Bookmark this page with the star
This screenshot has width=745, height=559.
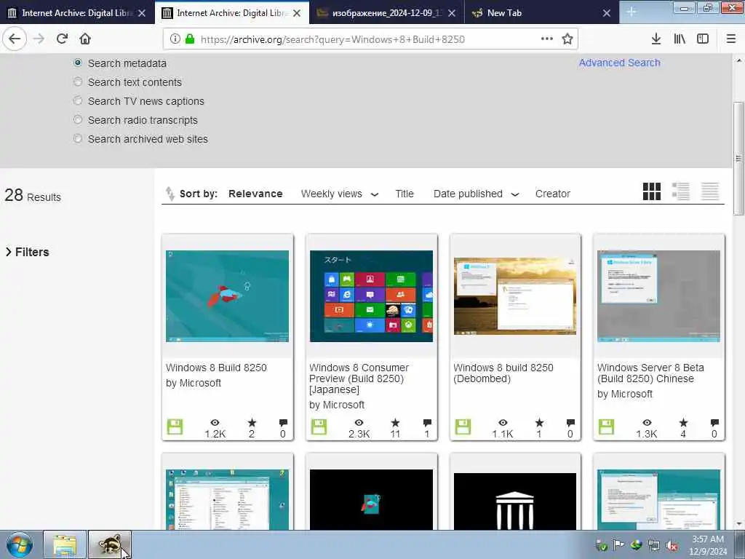click(567, 39)
